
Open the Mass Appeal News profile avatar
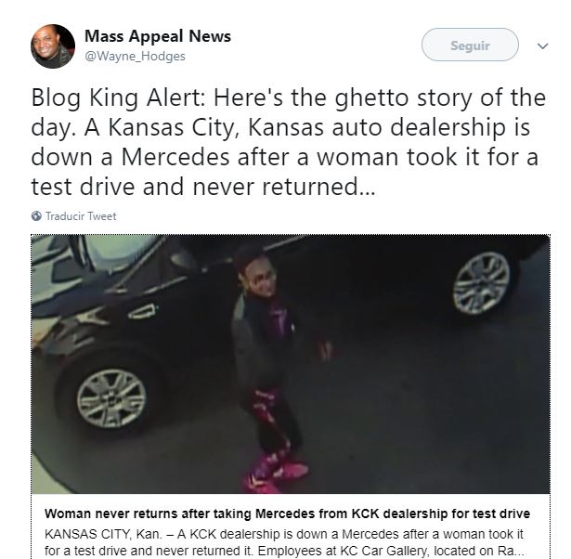click(x=53, y=46)
